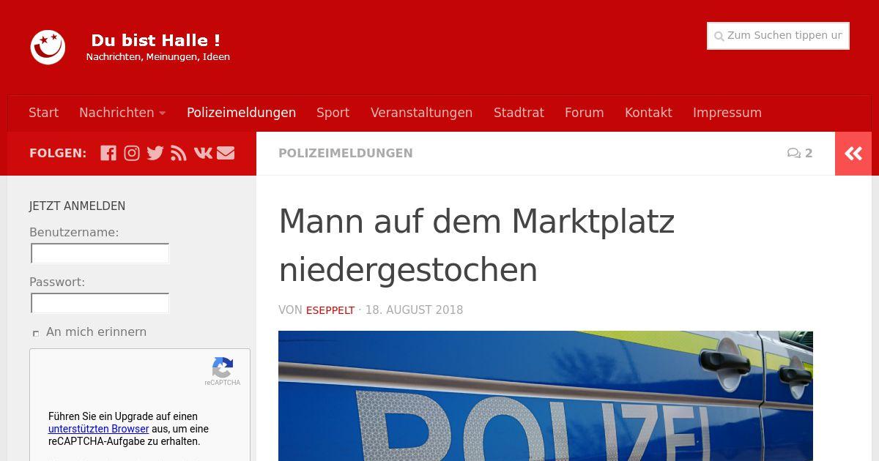Click the Du bist Halle smiley logo
879x461 pixels.
[x=48, y=47]
